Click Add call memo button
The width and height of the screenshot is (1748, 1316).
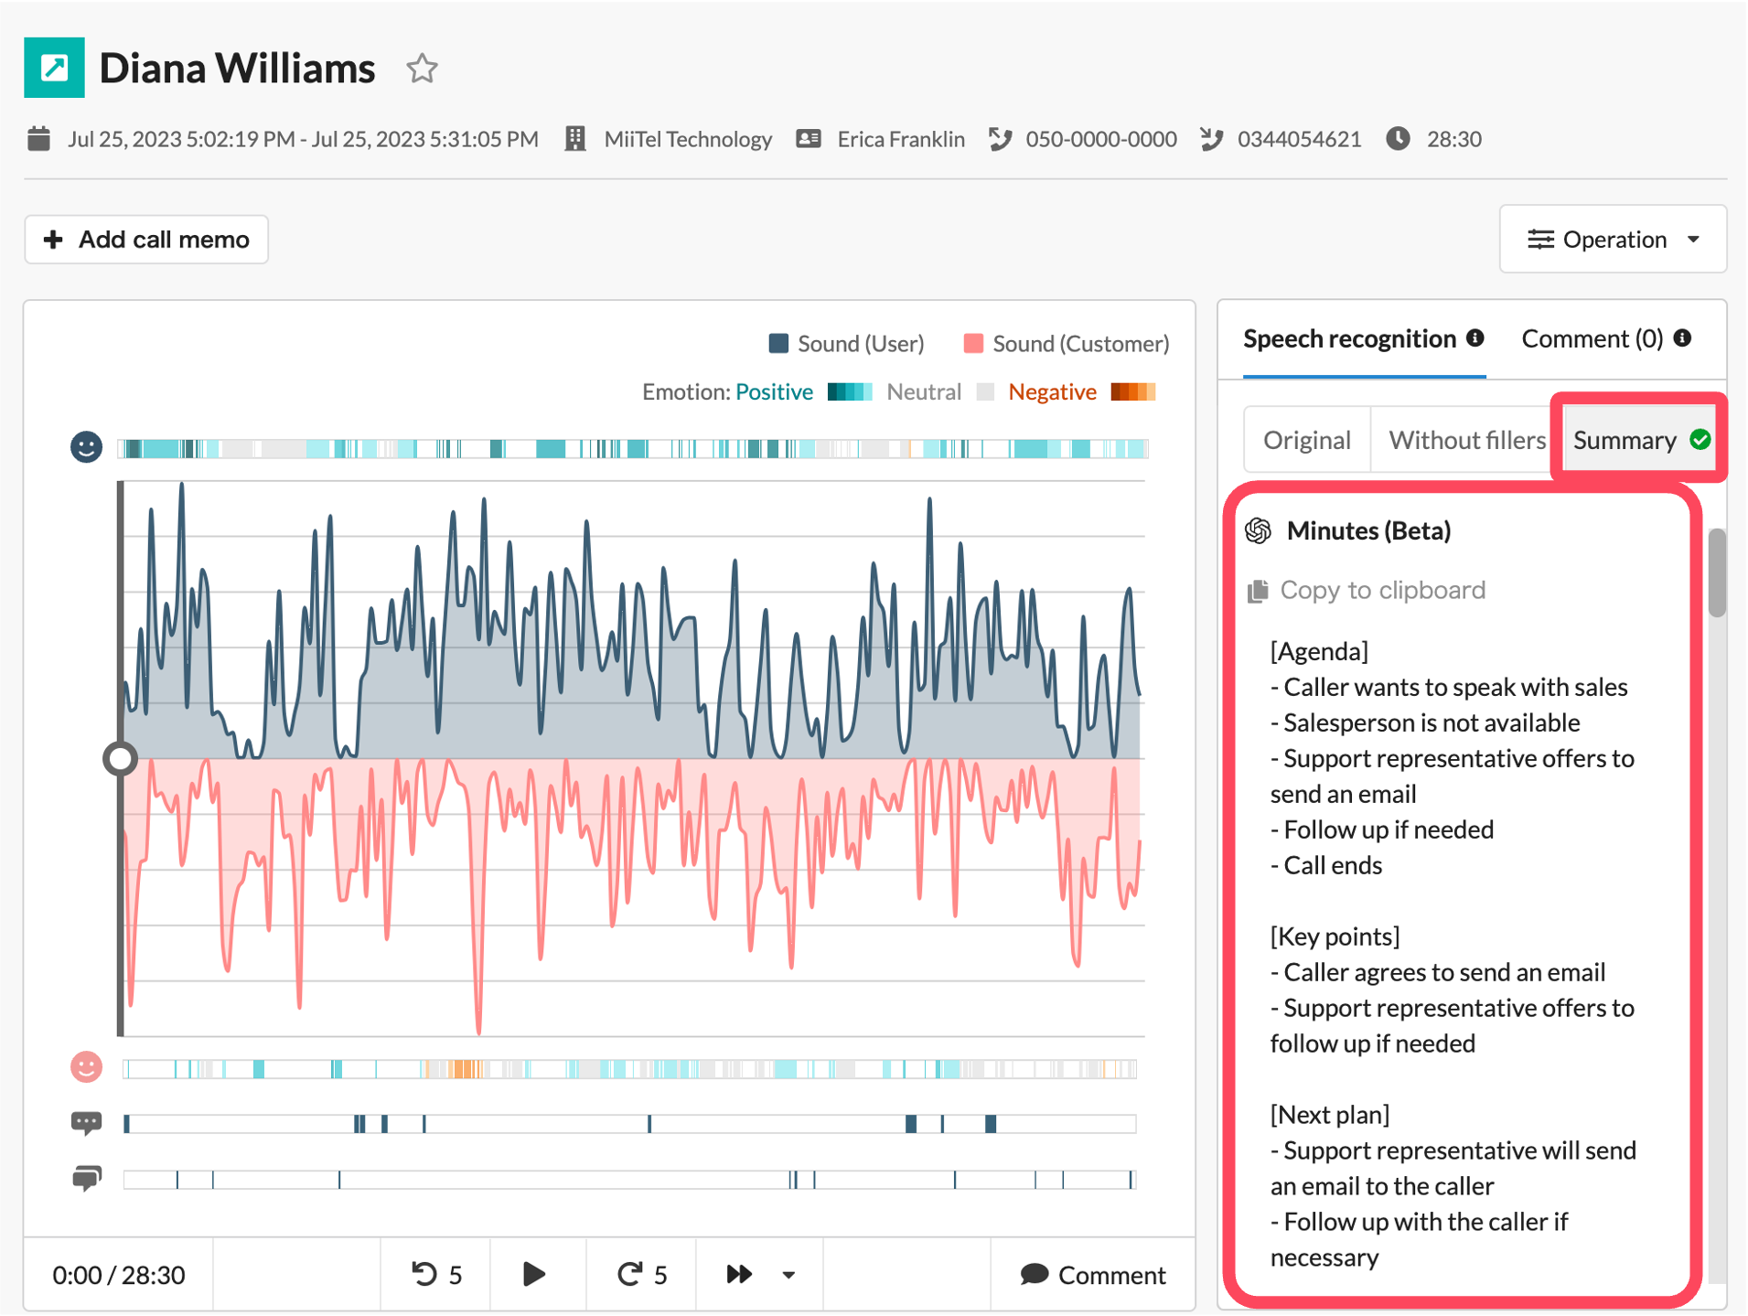coord(146,240)
